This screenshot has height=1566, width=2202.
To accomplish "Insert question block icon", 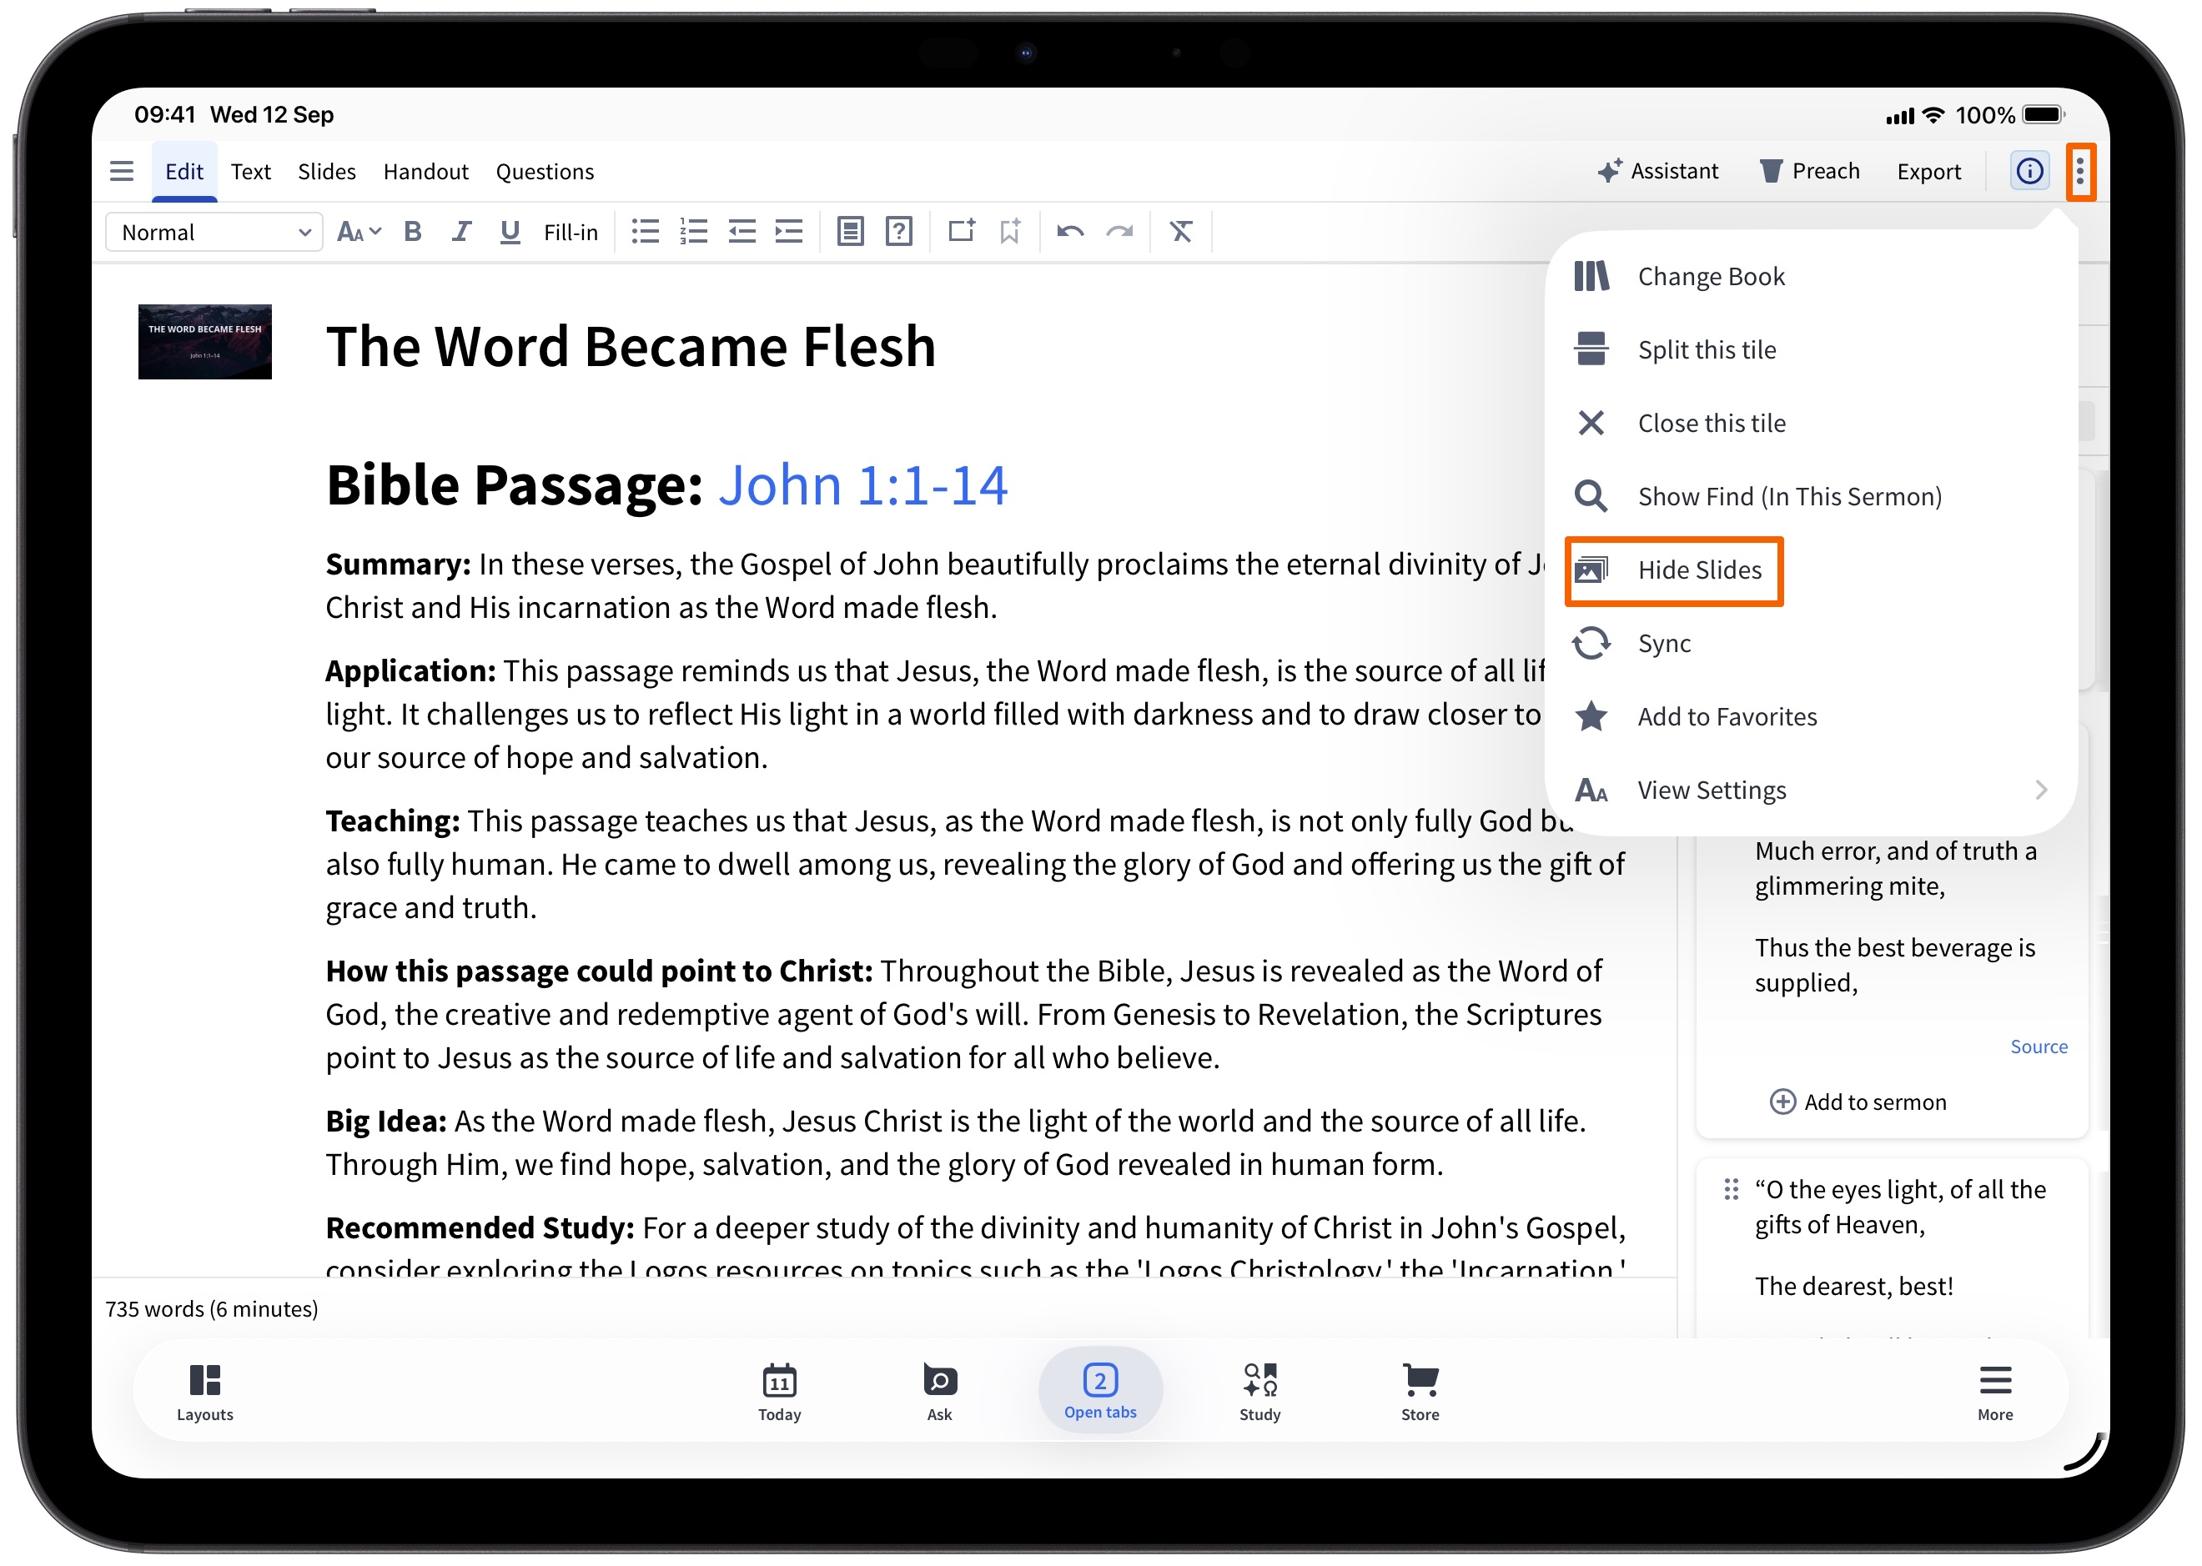I will pyautogui.click(x=899, y=233).
